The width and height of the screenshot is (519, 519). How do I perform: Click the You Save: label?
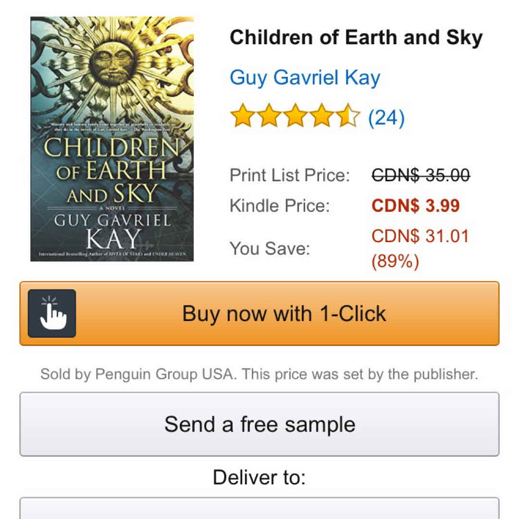click(x=270, y=248)
